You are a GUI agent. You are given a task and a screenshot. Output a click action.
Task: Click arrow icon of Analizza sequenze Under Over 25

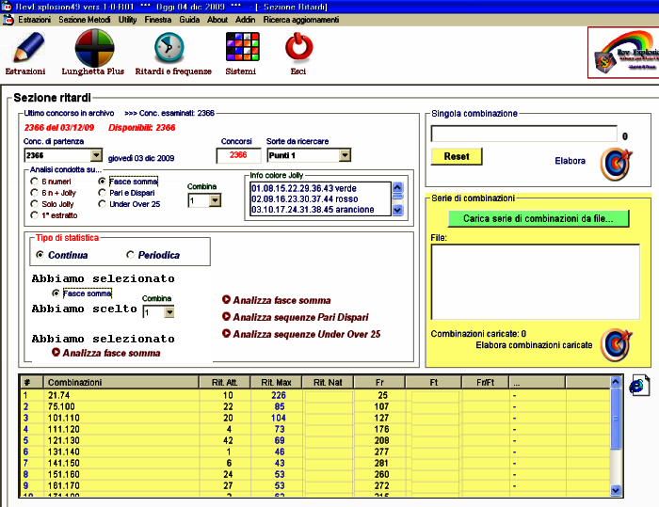coord(226,333)
